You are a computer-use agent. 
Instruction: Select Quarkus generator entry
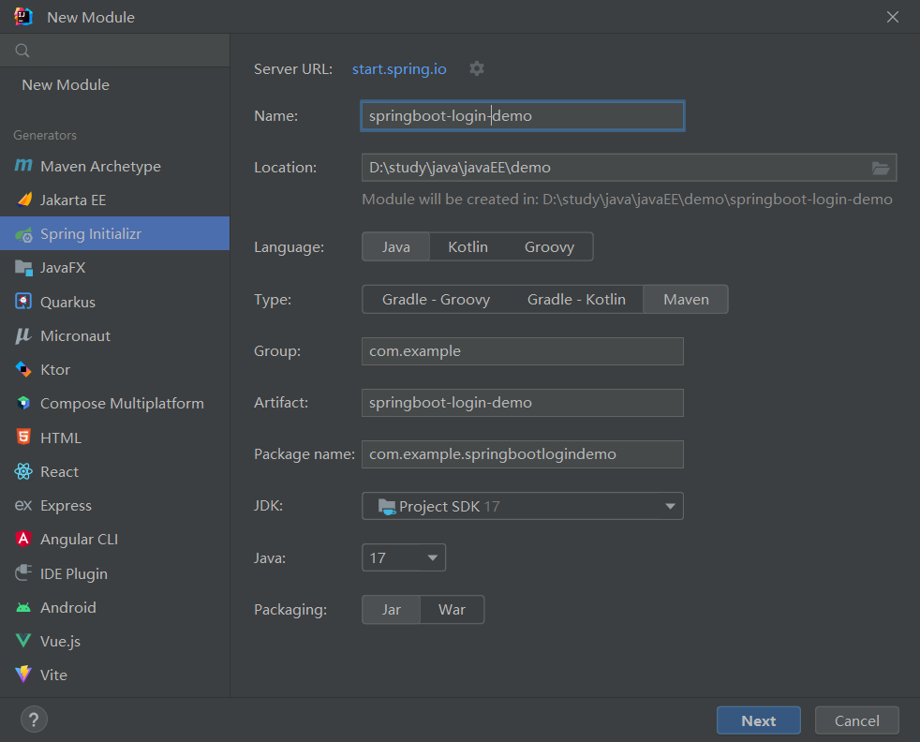[x=114, y=302]
